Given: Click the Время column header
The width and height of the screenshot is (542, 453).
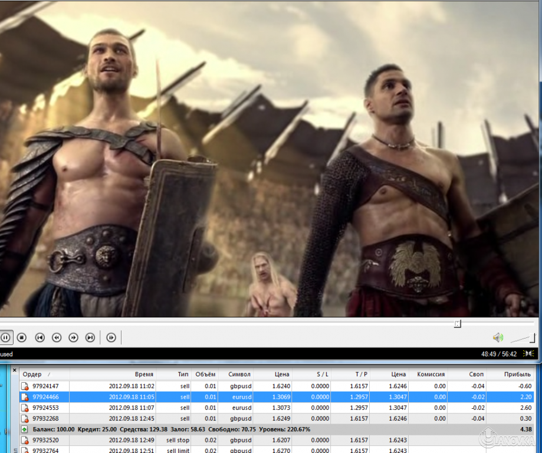Looking at the screenshot, I should 143,374.
